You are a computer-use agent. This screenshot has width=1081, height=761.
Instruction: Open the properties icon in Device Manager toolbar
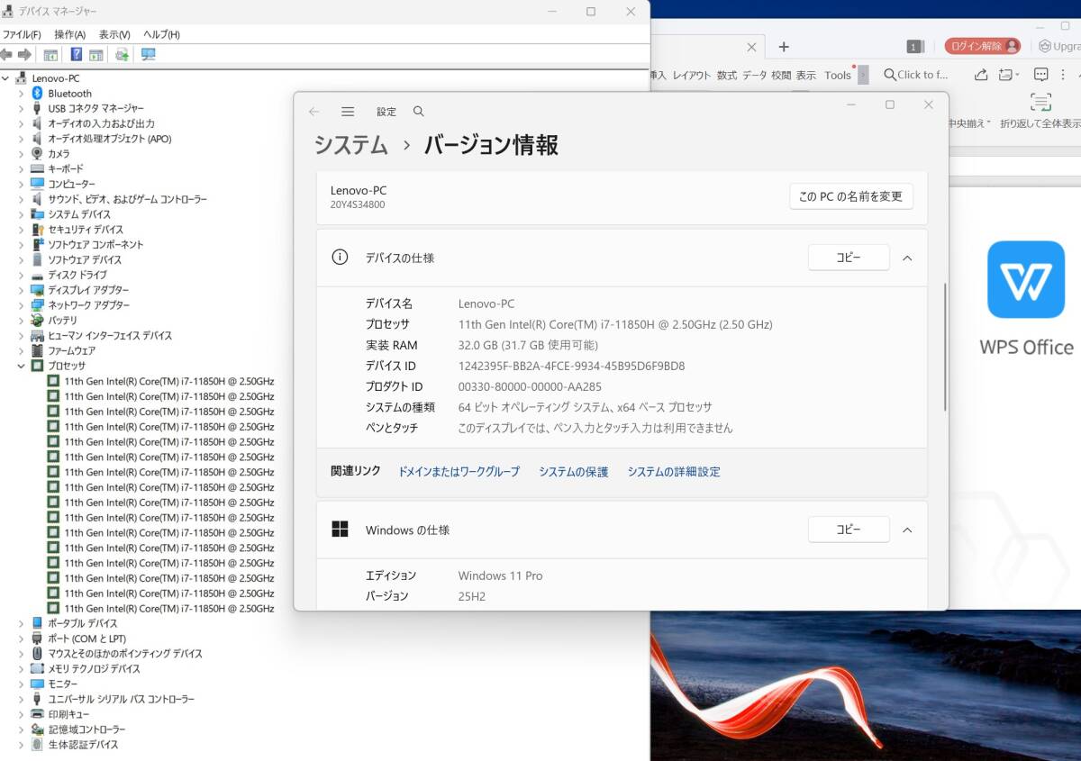click(x=51, y=54)
